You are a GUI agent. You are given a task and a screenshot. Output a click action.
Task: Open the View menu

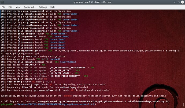click(x=18, y=7)
